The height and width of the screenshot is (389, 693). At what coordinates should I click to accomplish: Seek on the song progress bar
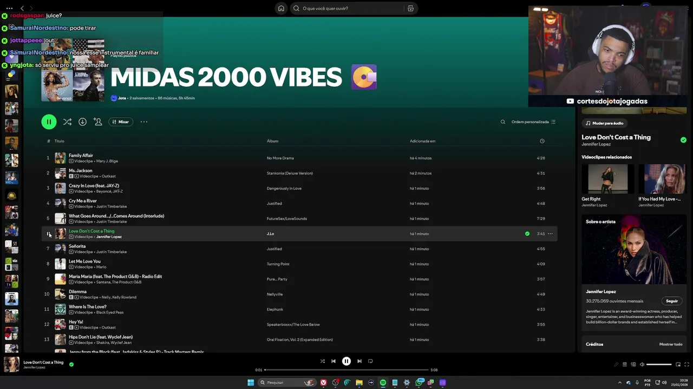(x=346, y=370)
